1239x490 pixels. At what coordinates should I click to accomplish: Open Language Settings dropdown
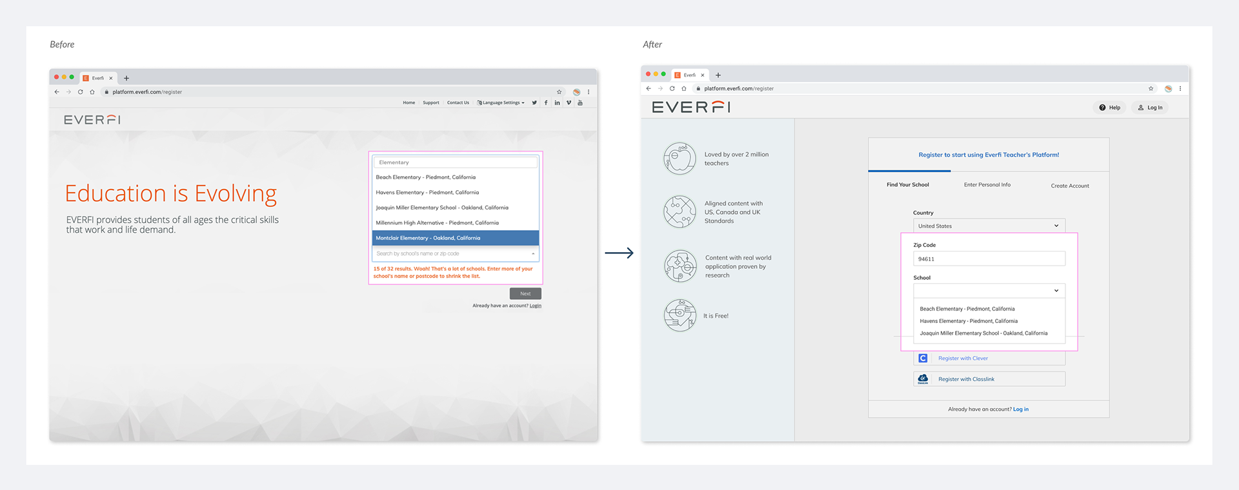pos(501,103)
